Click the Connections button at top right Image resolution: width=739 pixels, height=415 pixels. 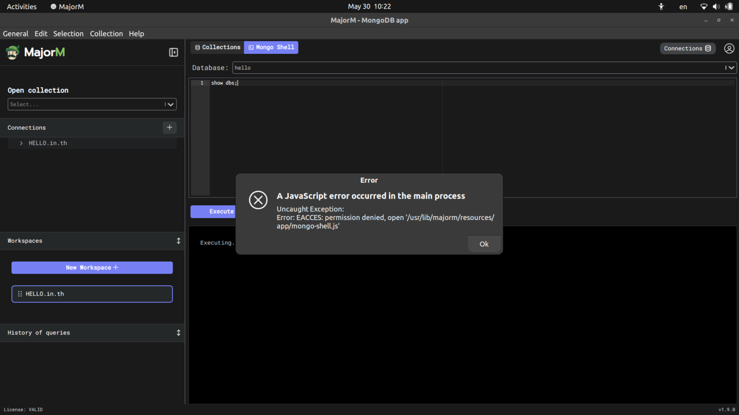(687, 48)
